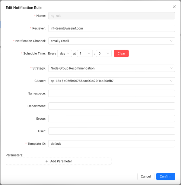The image size is (181, 185).
Task: Click the disabled Name field
Action: point(112,16)
